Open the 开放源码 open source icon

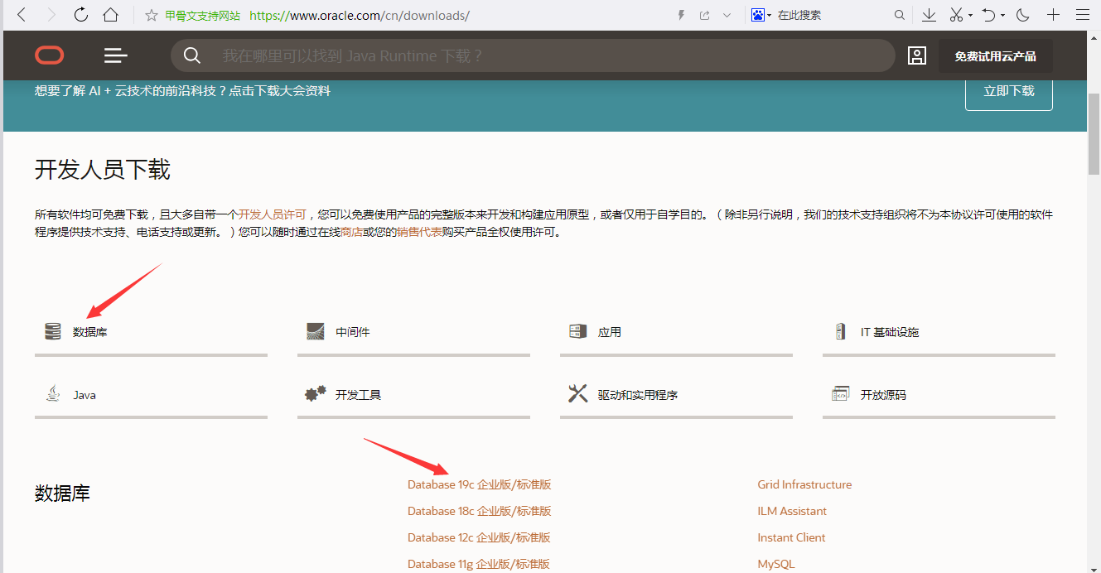(840, 393)
